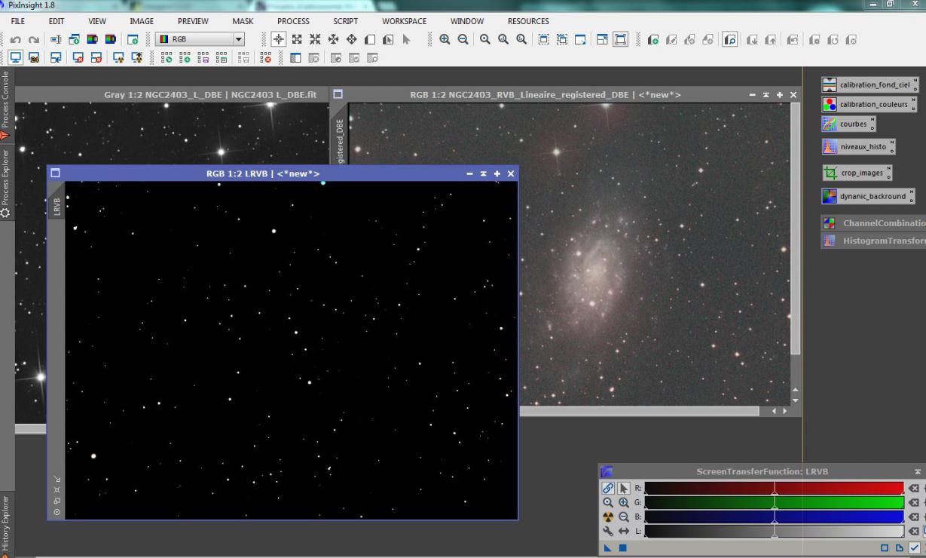This screenshot has width=926, height=558.
Task: Click the vertical scrollbar of the RVB image window
Action: pos(795,226)
